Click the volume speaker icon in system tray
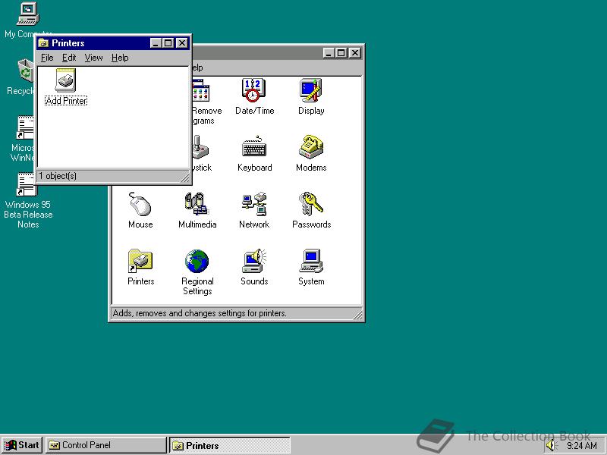Screen dimensions: 607x455 click(551, 445)
